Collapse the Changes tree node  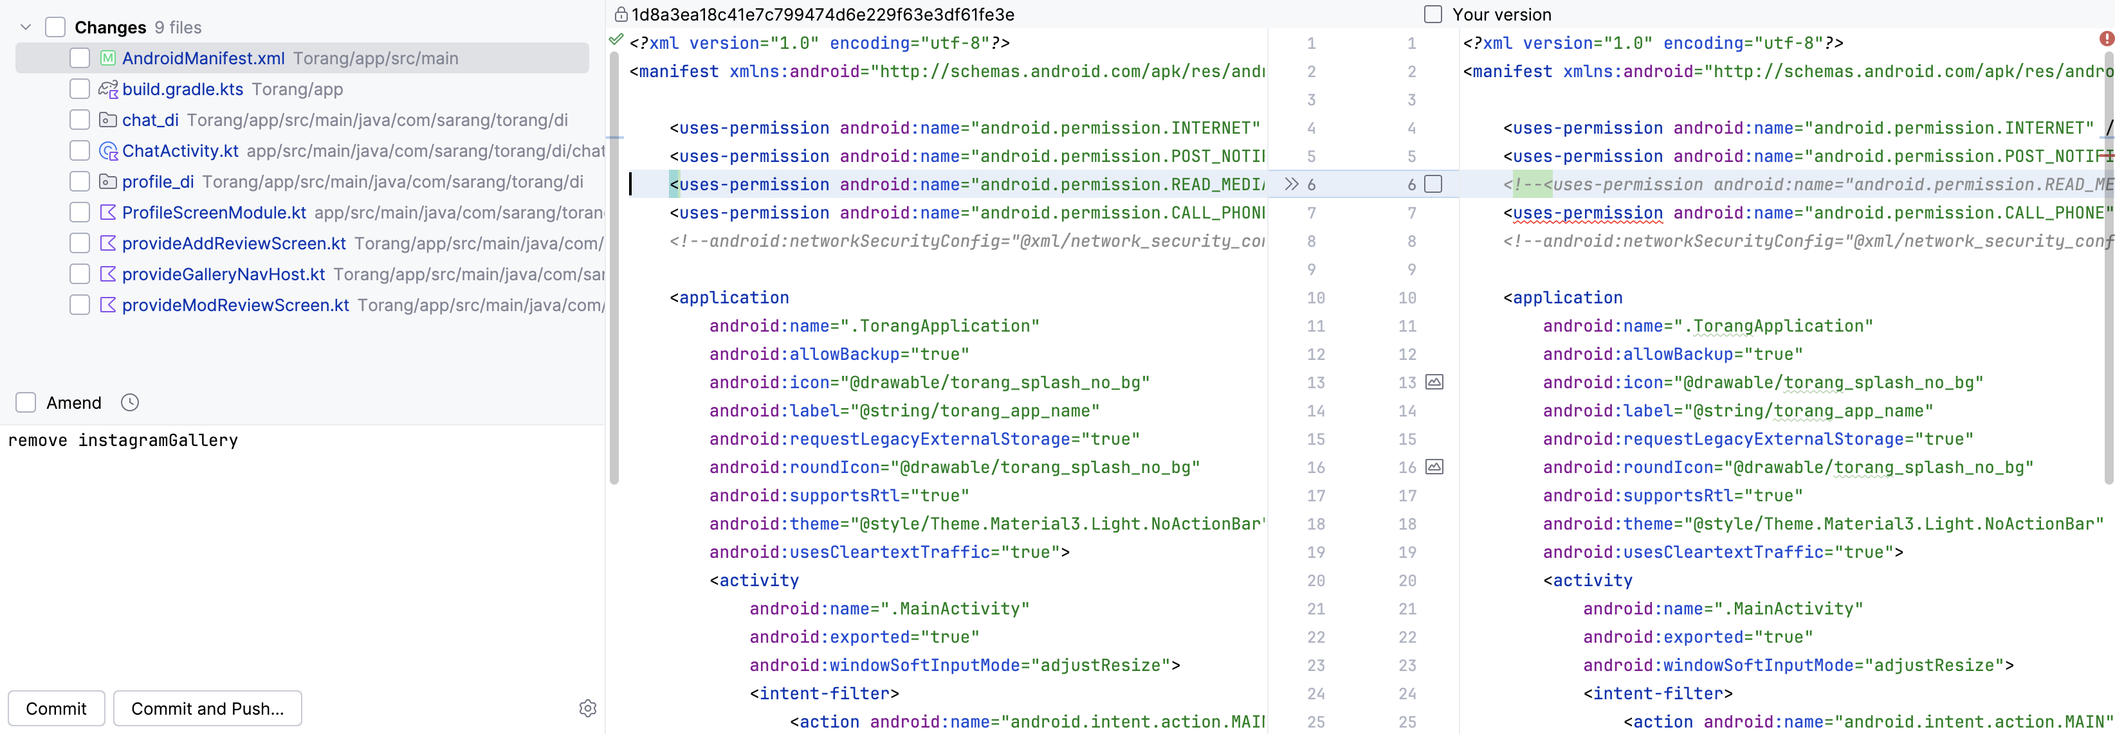[26, 27]
